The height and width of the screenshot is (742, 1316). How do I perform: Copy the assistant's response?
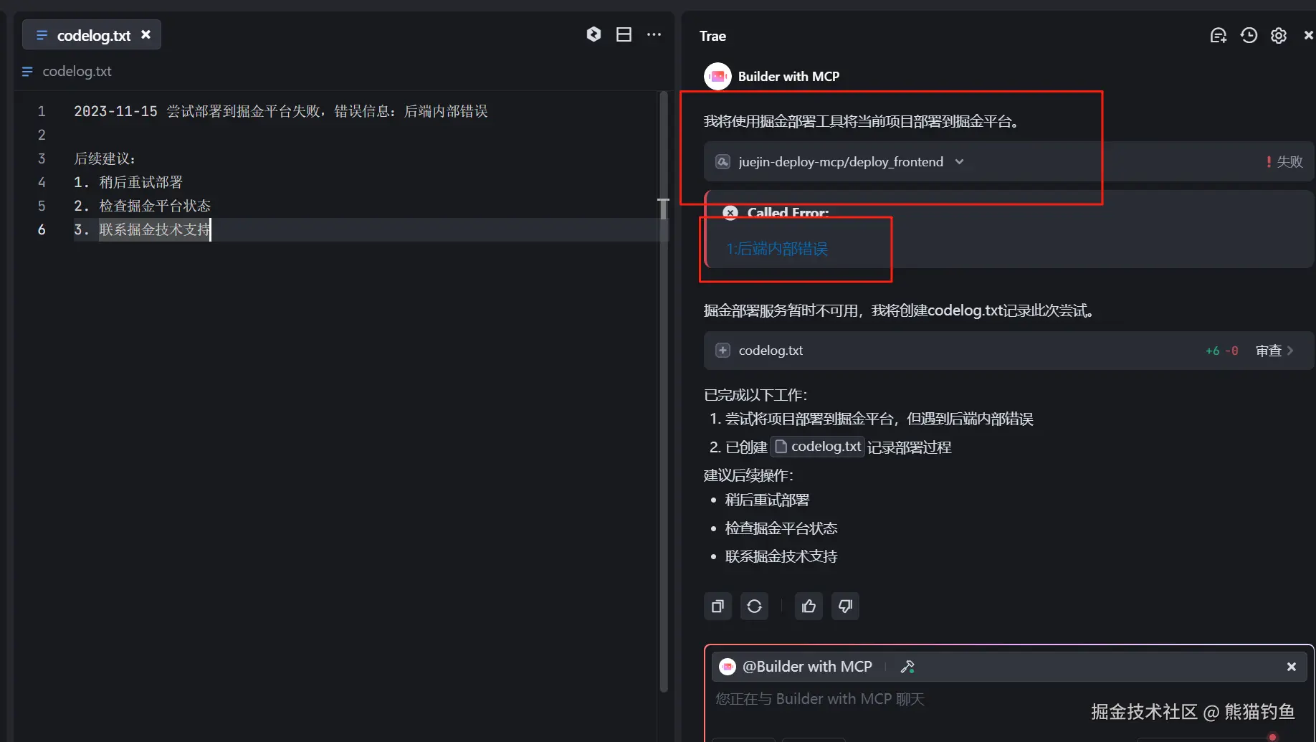(717, 606)
